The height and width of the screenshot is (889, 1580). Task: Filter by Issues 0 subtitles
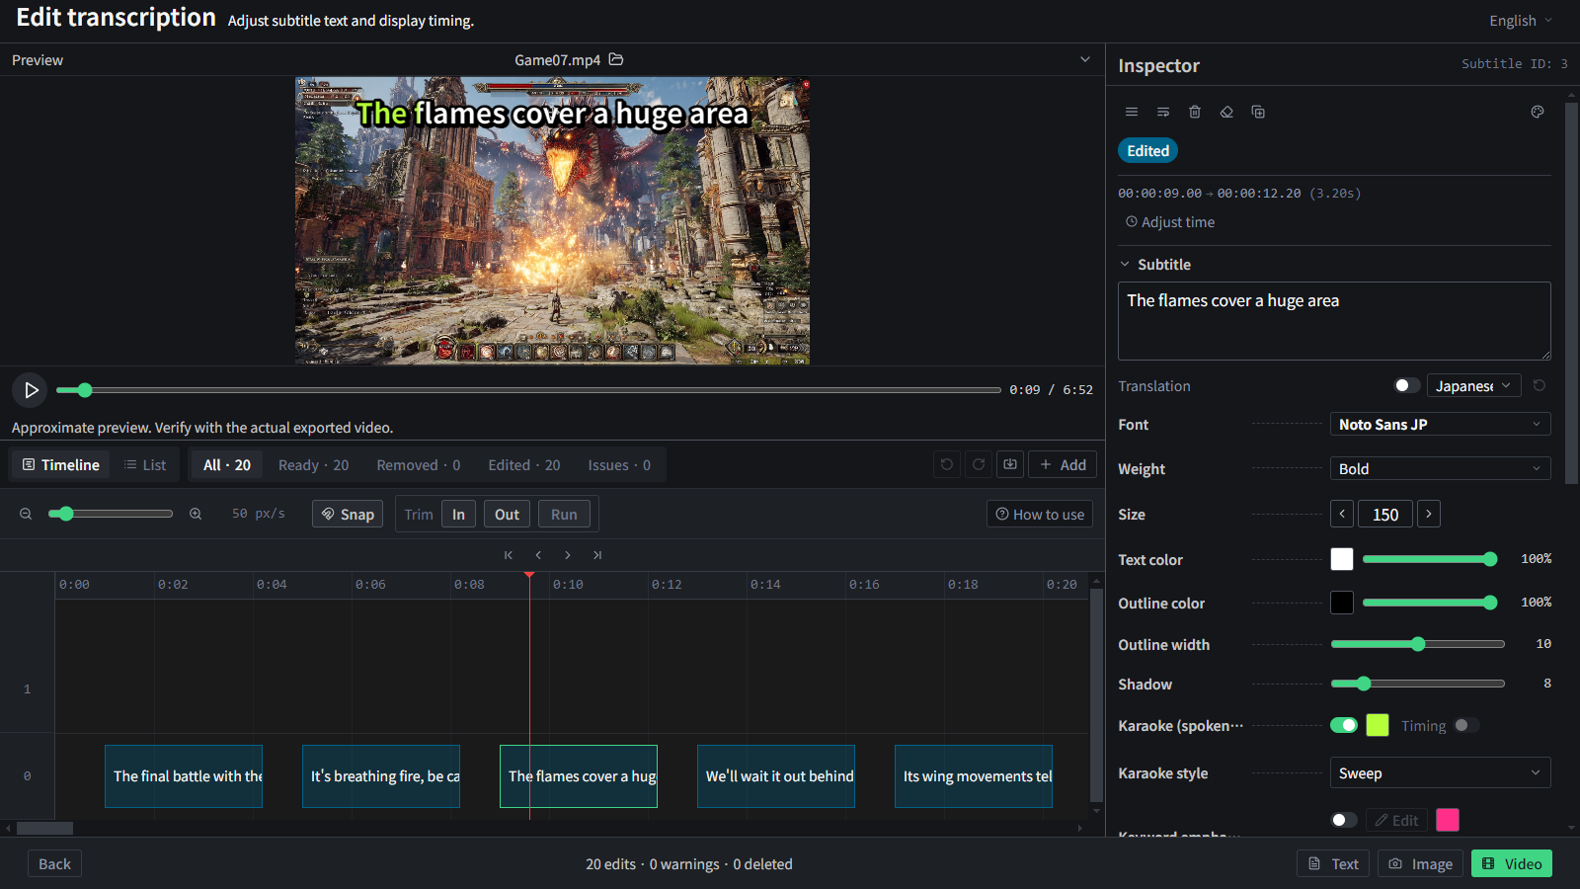(619, 464)
